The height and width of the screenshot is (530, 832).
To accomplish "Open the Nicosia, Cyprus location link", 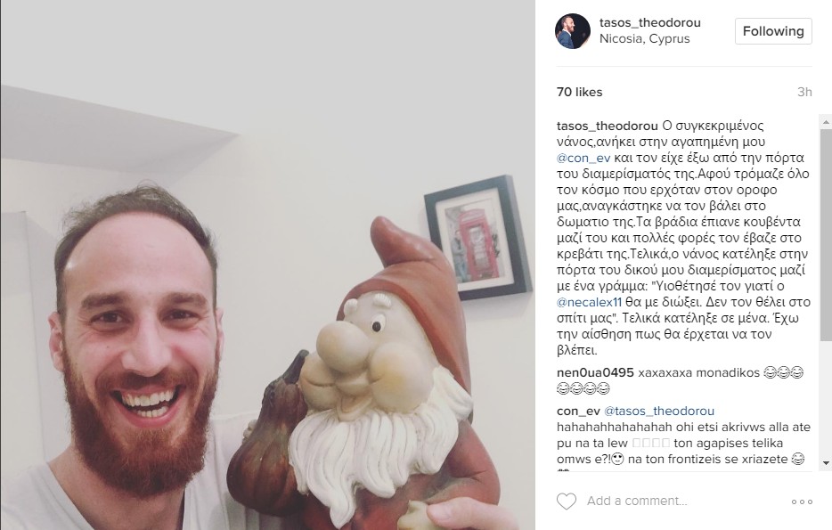I will [645, 38].
